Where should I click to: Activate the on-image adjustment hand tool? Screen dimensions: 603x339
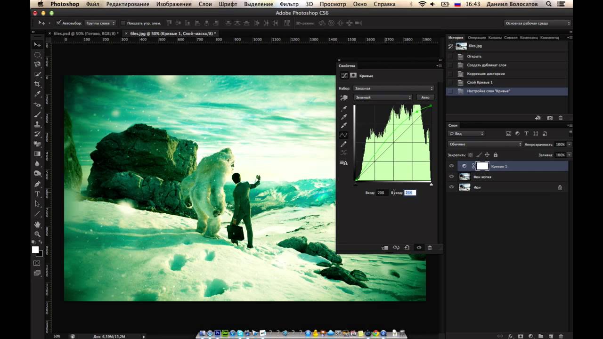tap(344, 97)
